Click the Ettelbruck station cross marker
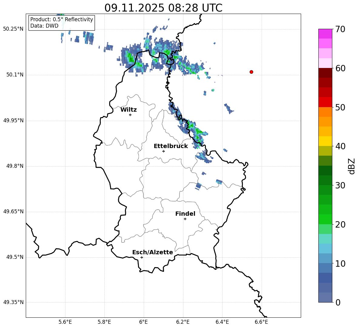 [163, 151]
